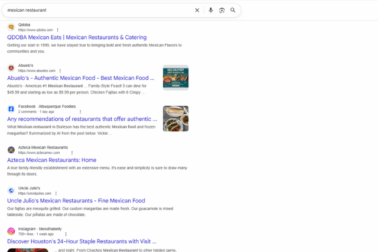Clear the search box with the X icon

[x=197, y=10]
